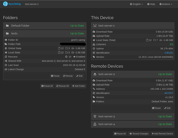The height and width of the screenshot is (138, 178).
Task: Open the Actions dropdown menu
Action: [x=166, y=4]
